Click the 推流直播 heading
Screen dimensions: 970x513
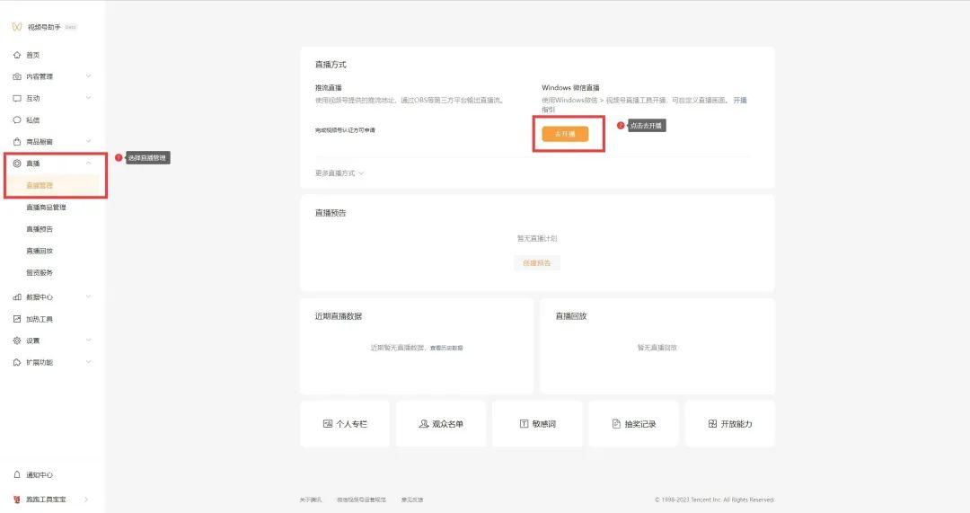click(x=329, y=88)
